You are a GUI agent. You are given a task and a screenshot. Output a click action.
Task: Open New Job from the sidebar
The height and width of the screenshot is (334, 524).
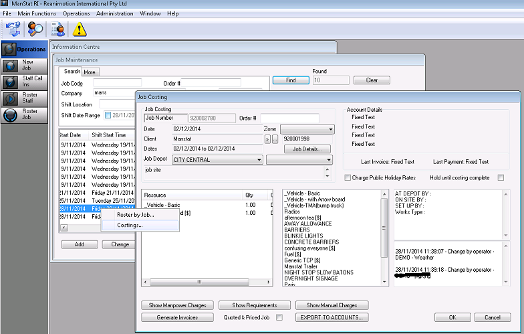click(24, 65)
